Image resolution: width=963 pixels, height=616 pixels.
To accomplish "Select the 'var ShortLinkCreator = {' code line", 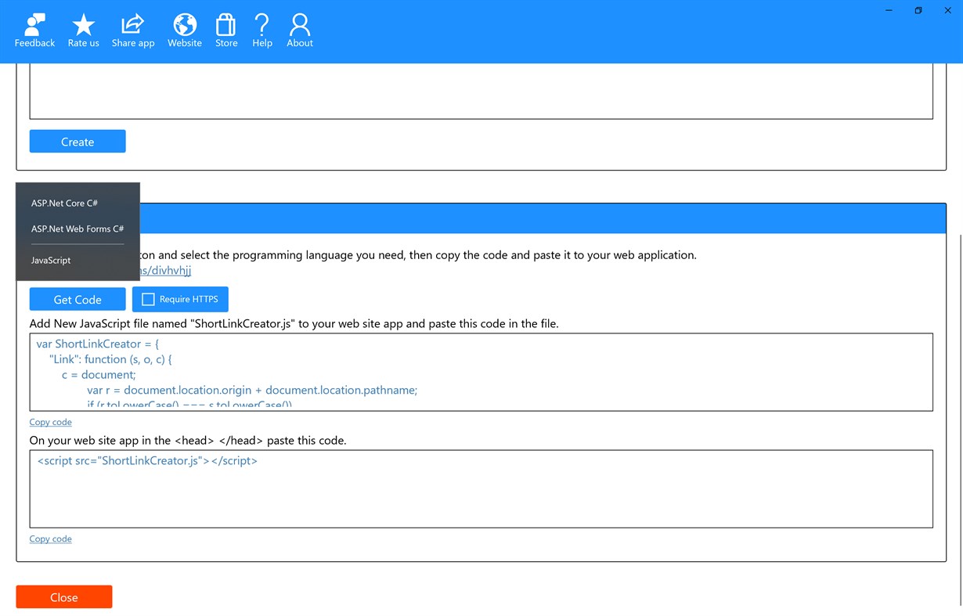I will (98, 344).
